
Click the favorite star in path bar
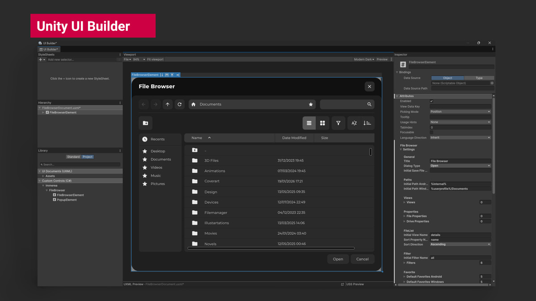coord(311,104)
